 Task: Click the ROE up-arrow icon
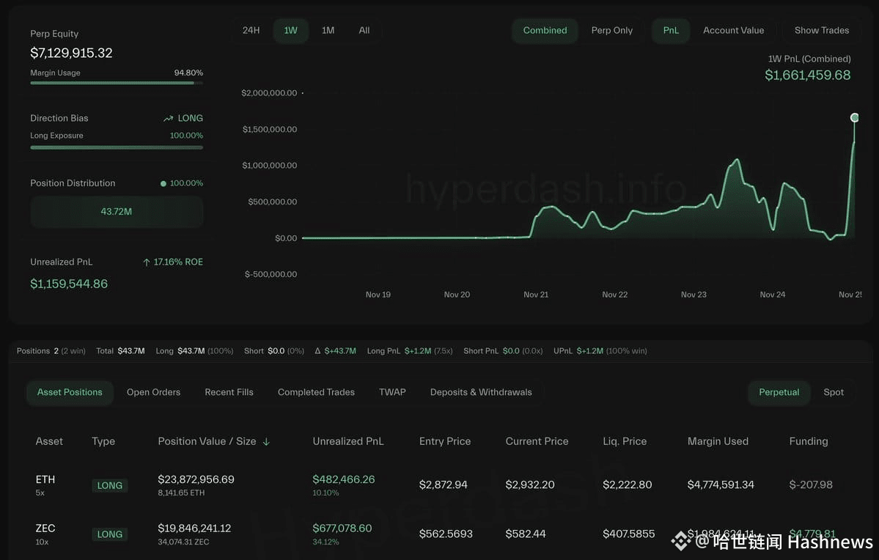[147, 262]
